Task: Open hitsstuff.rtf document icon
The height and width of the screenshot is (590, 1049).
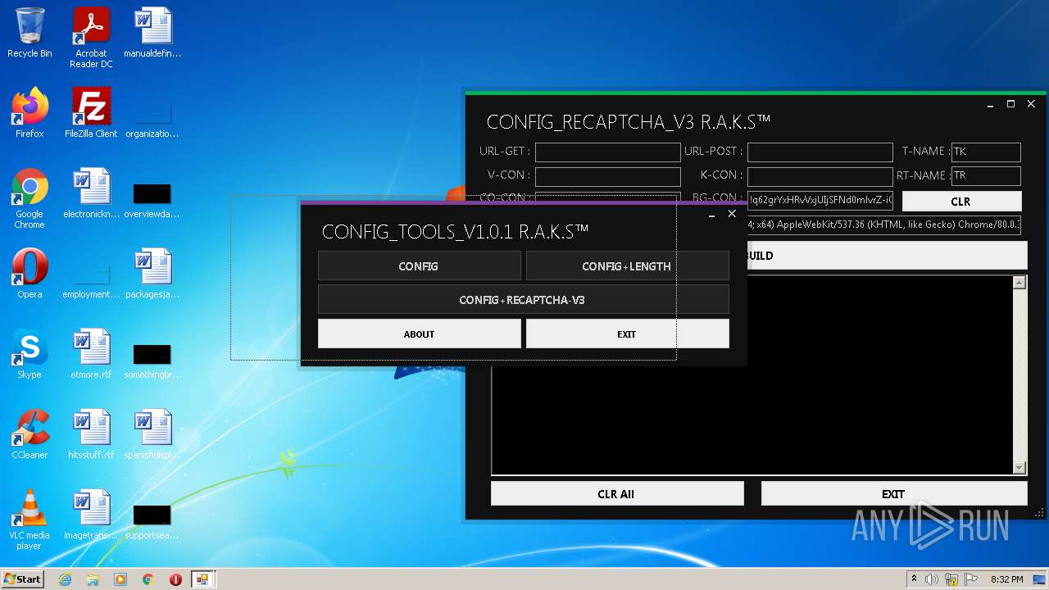Action: (x=91, y=435)
